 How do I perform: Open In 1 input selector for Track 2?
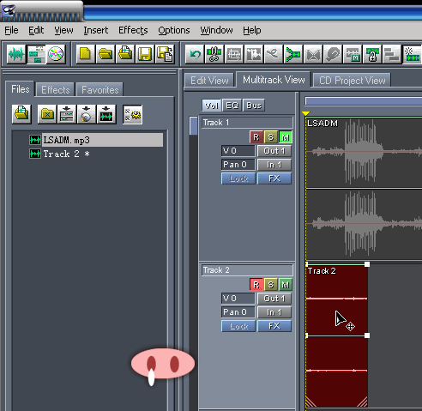274,312
